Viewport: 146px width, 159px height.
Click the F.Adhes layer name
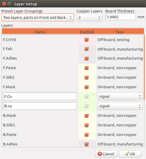click(10, 58)
